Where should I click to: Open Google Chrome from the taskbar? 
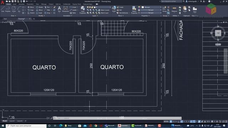[95, 126]
